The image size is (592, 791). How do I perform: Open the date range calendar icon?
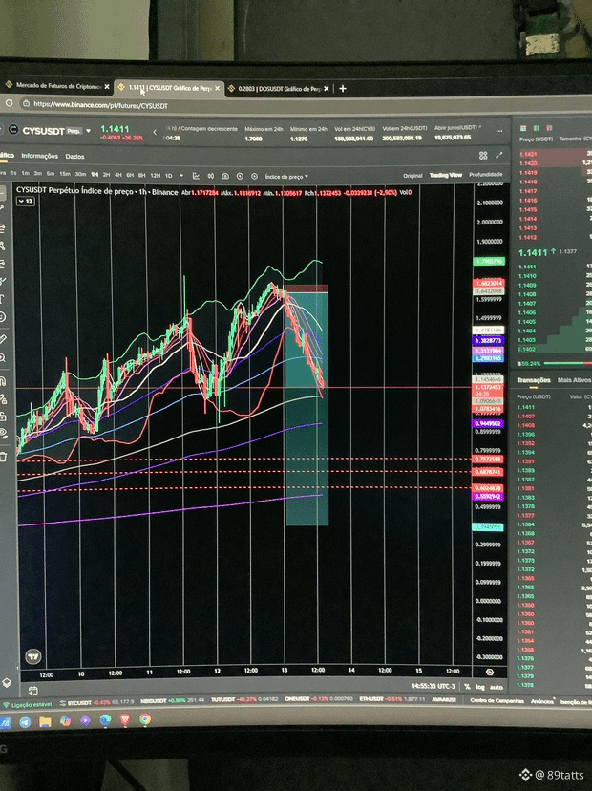[33, 690]
